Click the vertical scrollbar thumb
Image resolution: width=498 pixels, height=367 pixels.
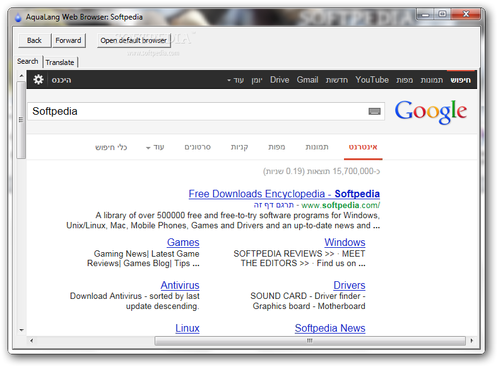click(21, 120)
